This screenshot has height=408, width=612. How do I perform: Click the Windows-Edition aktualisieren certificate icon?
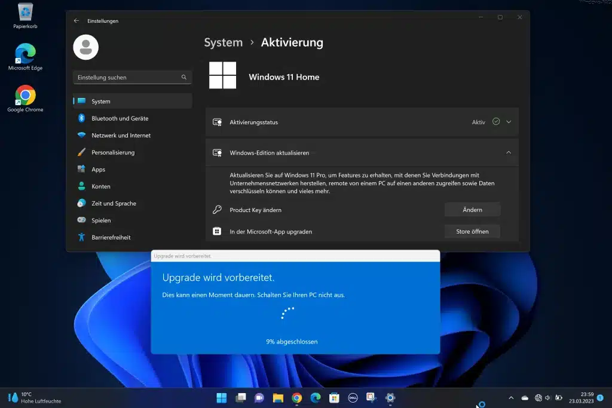tap(218, 152)
